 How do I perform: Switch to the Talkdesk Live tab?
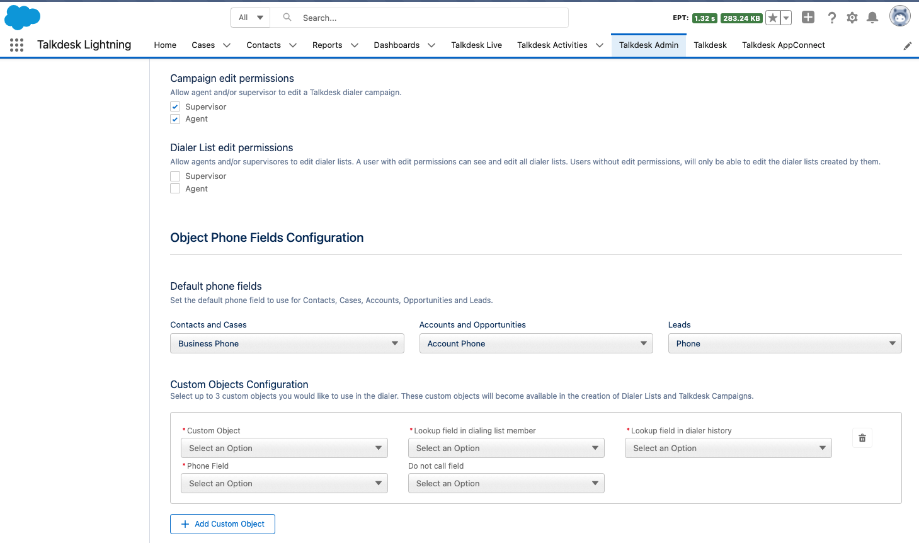[476, 45]
